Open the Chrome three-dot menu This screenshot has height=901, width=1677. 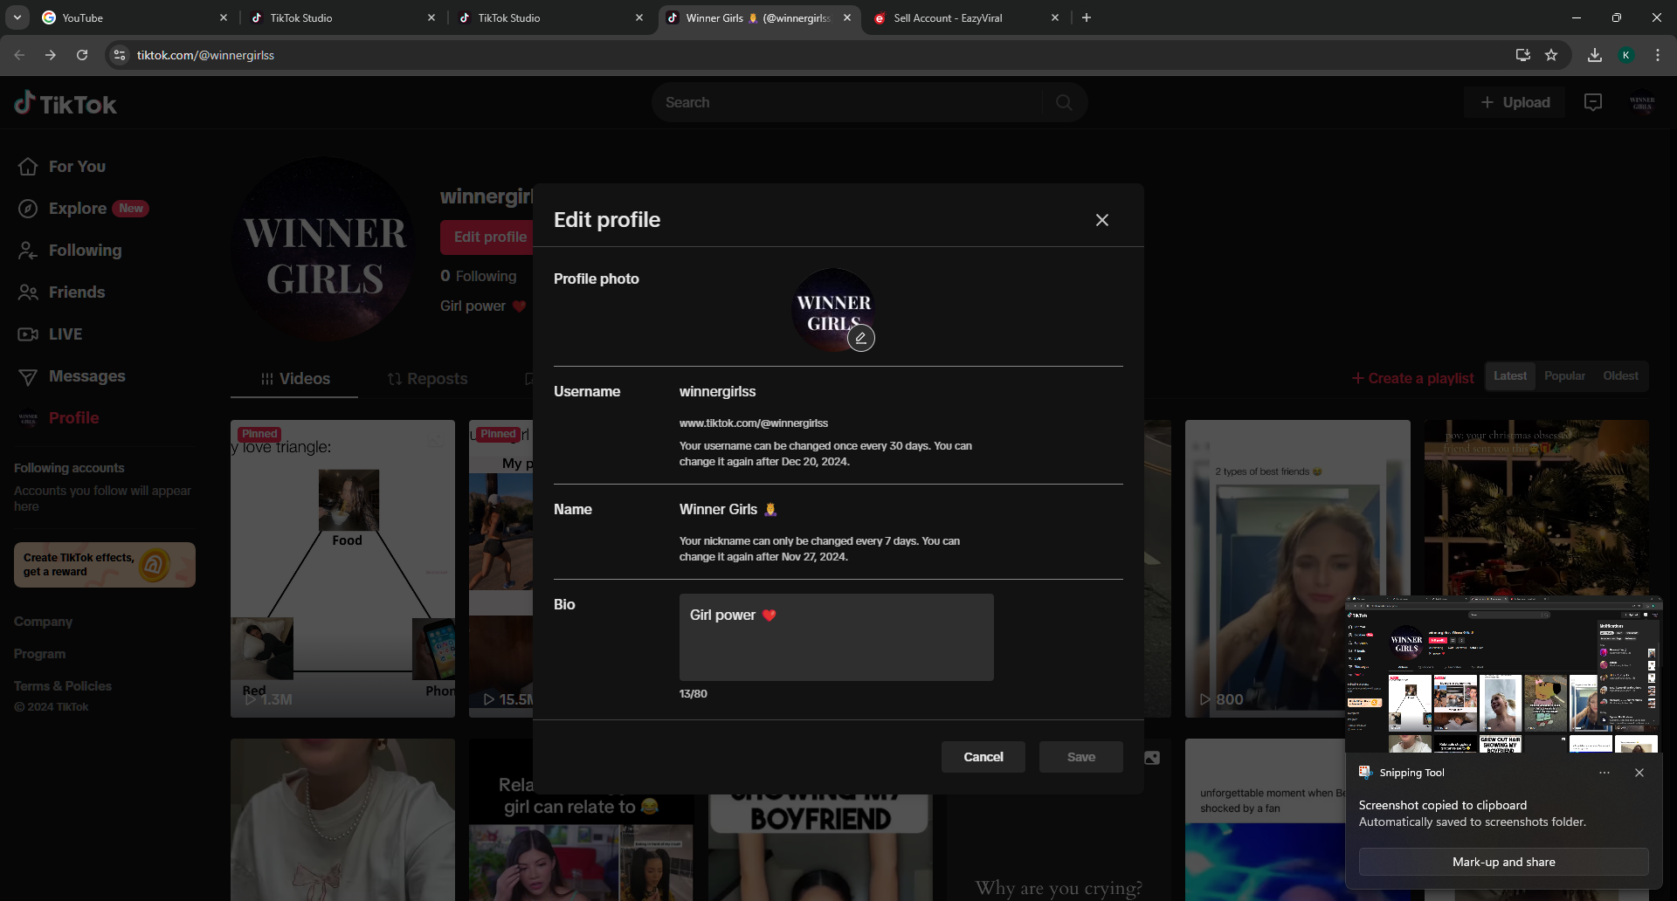(1658, 55)
